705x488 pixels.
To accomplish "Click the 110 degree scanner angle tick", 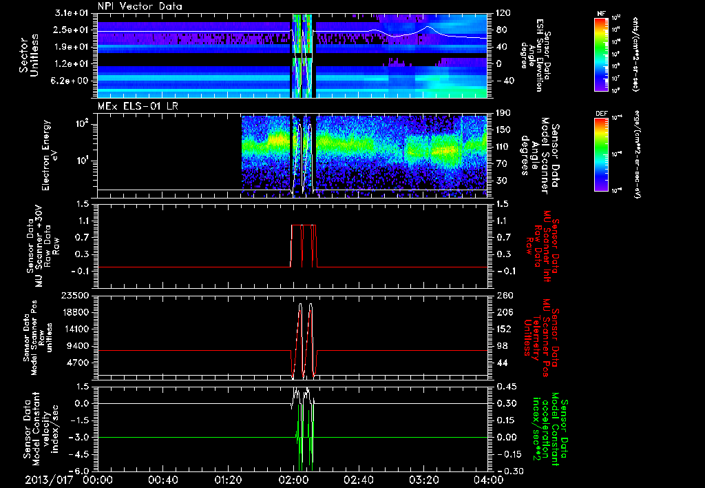I will click(503, 147).
